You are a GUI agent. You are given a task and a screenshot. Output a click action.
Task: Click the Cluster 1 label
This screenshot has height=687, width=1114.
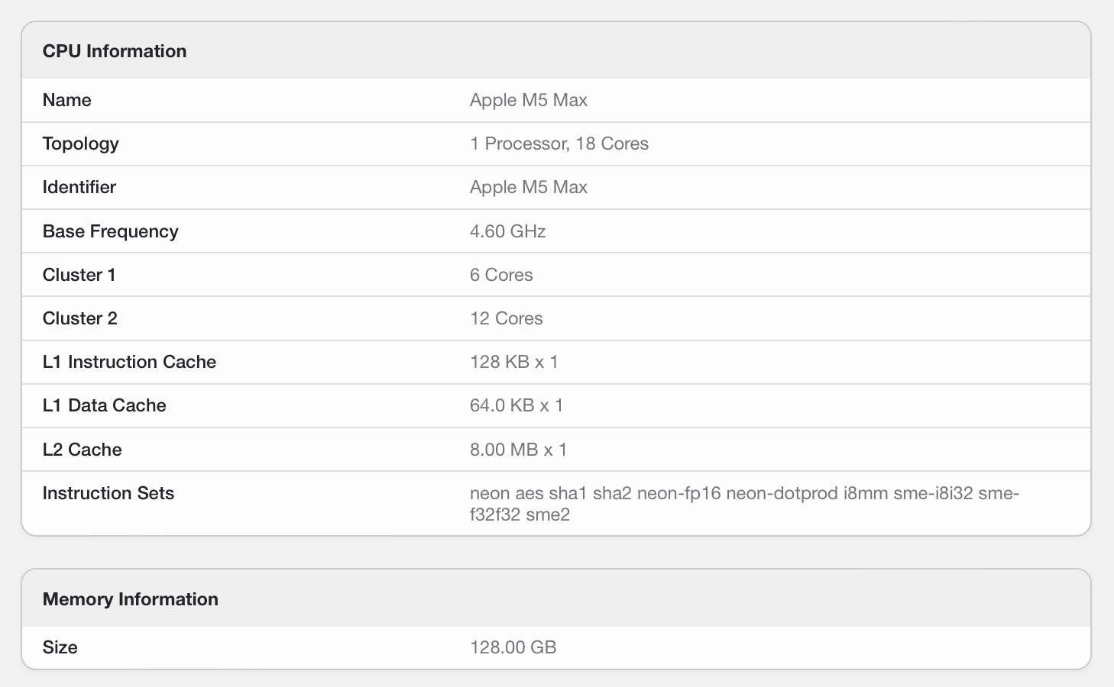(79, 275)
